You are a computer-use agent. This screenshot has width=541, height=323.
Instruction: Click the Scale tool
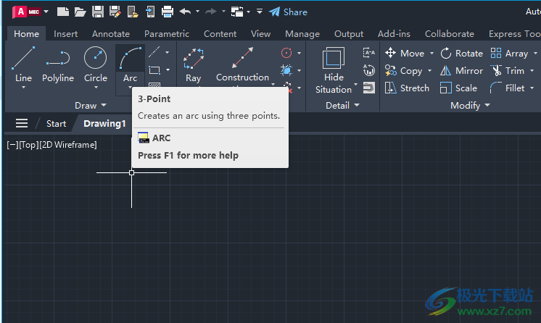(459, 88)
